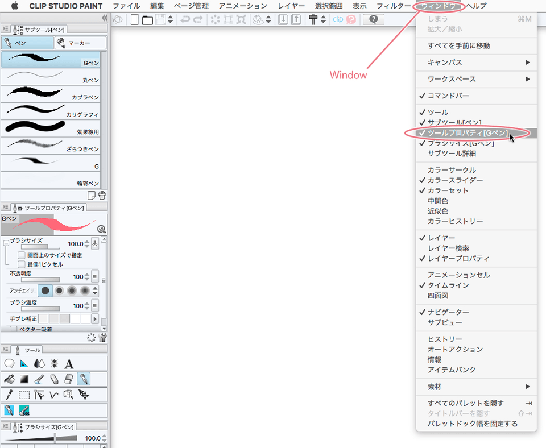Check the 最低1ピクセル checkbox
546x448 pixels.
(x=22, y=264)
